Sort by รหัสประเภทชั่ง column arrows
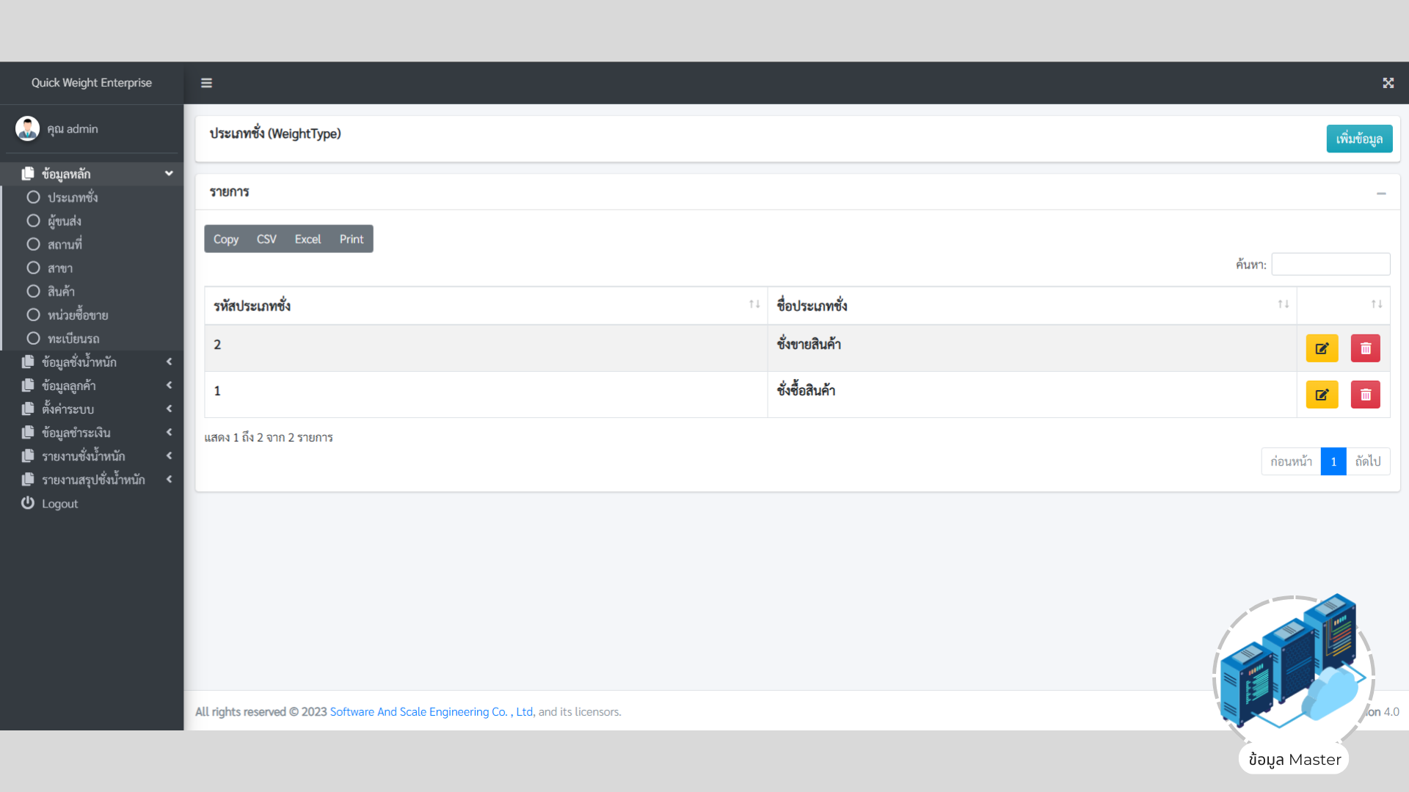The width and height of the screenshot is (1409, 792). pyautogui.click(x=754, y=304)
